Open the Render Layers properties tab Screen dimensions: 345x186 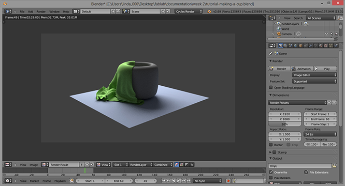pos(285,45)
